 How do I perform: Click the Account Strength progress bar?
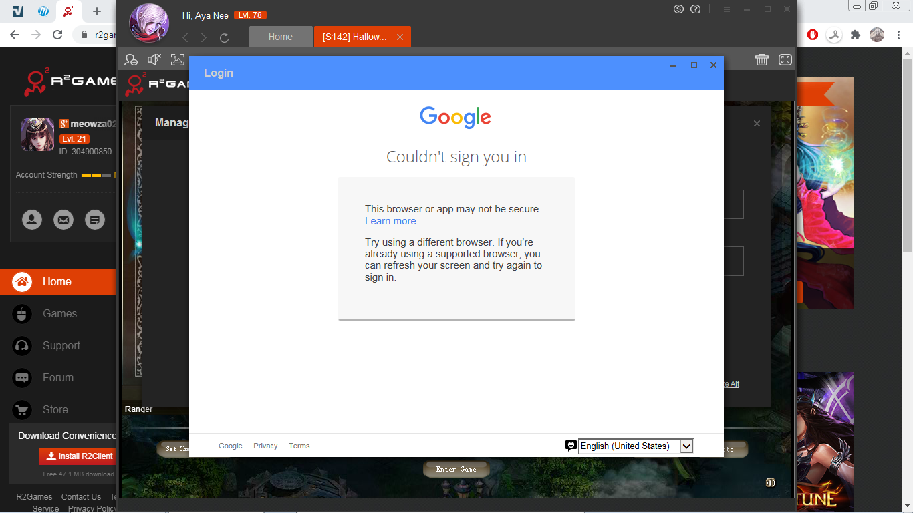click(x=98, y=175)
